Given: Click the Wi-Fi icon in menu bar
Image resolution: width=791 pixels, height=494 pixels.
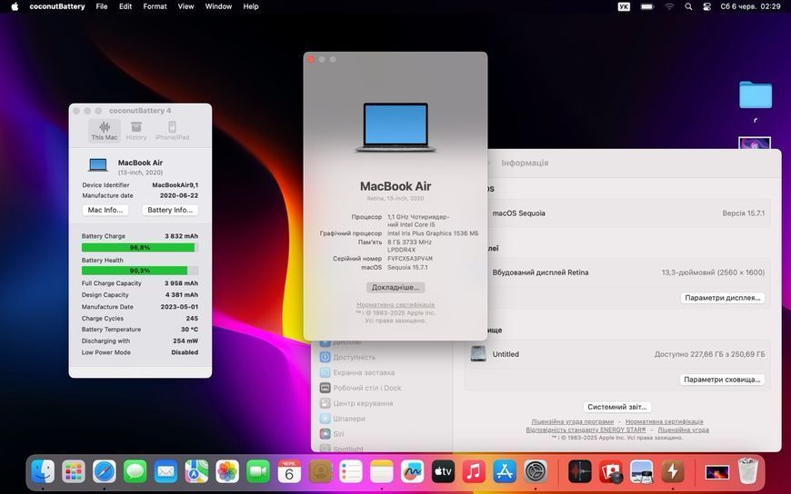Looking at the screenshot, I should click(669, 6).
